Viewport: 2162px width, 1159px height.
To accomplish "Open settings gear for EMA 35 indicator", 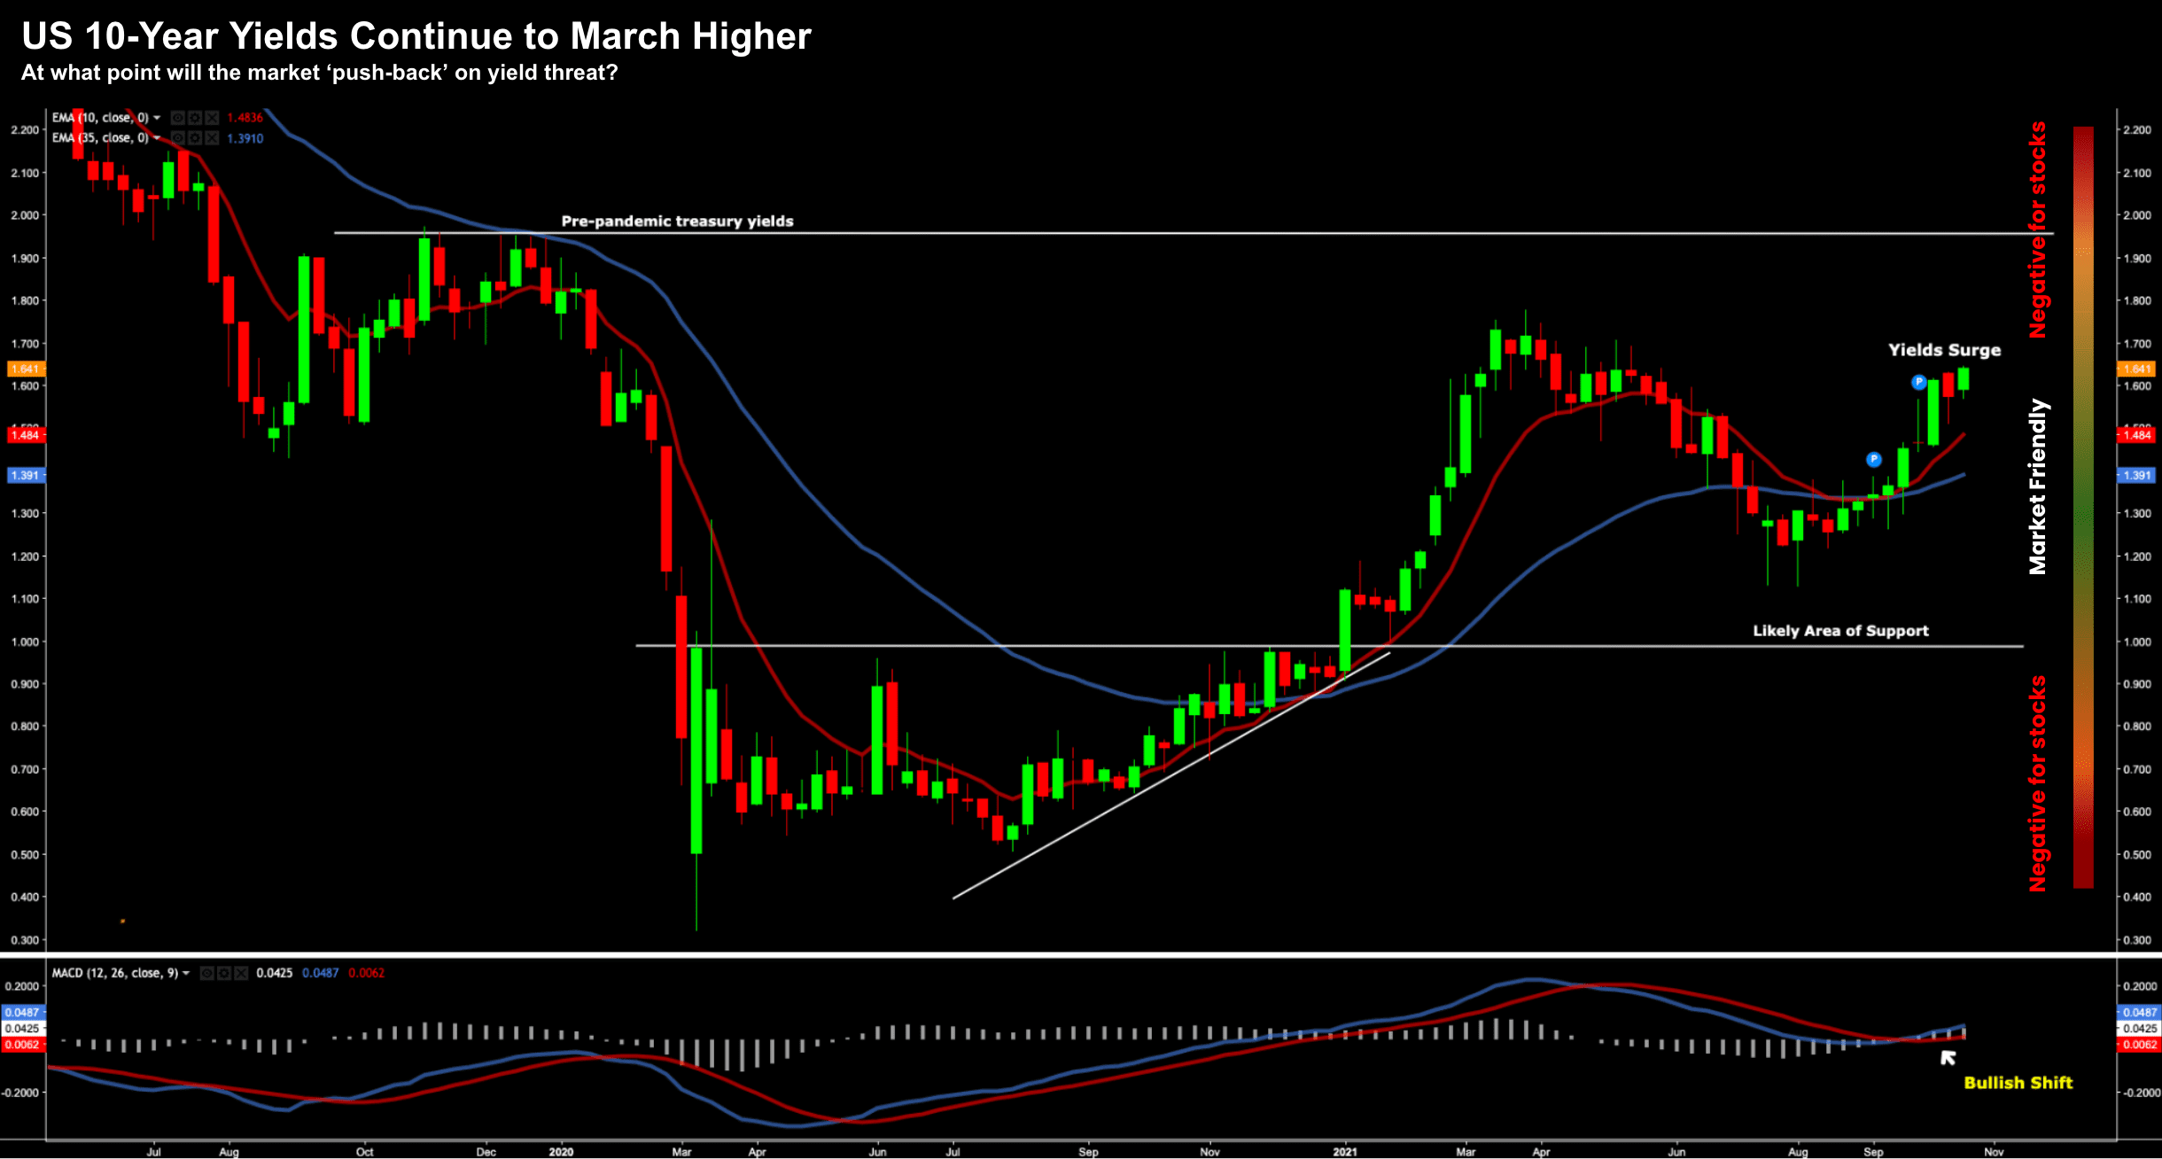I will coord(195,138).
